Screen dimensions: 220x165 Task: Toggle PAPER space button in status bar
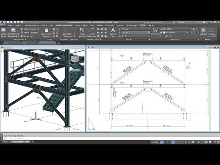(x=153, y=142)
